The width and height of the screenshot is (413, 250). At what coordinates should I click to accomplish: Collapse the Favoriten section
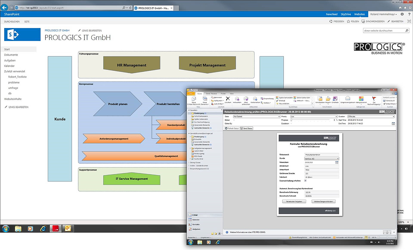tap(189, 110)
